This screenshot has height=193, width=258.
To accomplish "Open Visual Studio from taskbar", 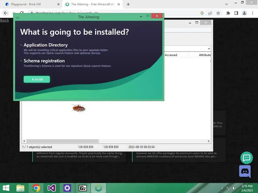I will coord(51,188).
